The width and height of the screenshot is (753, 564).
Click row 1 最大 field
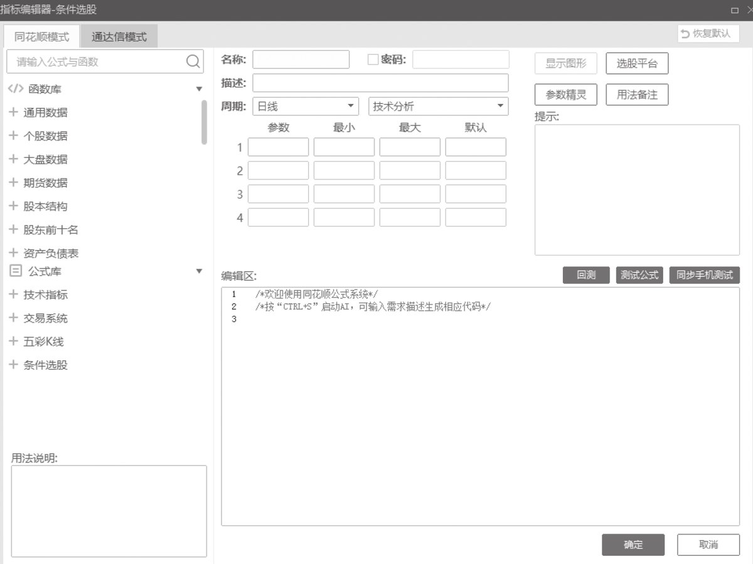tap(410, 147)
